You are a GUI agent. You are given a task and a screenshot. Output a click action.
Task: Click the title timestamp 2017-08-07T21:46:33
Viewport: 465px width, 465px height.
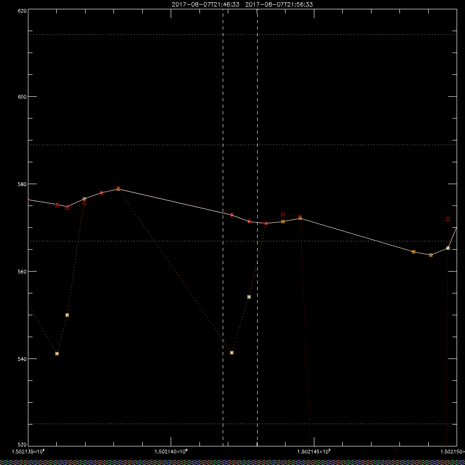click(x=206, y=5)
